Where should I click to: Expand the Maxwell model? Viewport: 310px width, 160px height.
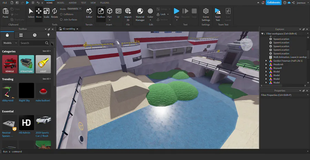266,68
